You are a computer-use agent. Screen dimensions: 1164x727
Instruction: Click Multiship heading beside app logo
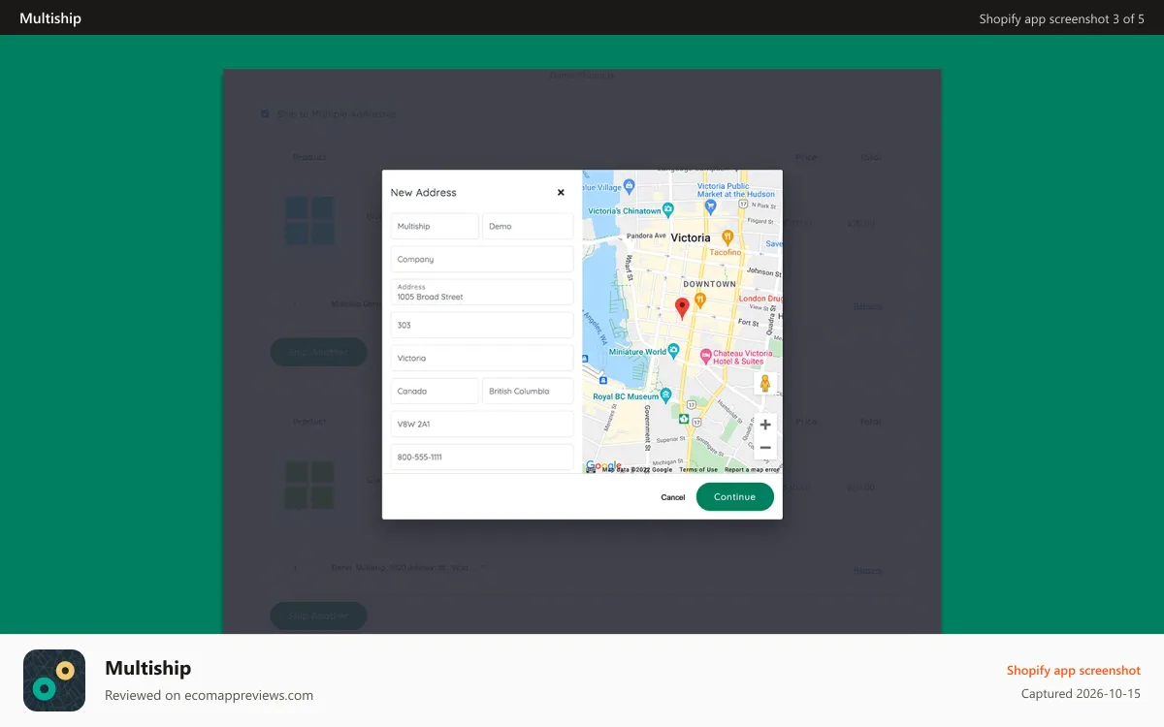tap(147, 668)
